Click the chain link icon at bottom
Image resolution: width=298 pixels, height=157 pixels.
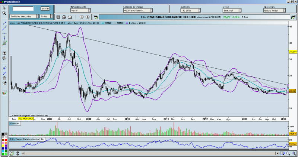(x=18, y=153)
